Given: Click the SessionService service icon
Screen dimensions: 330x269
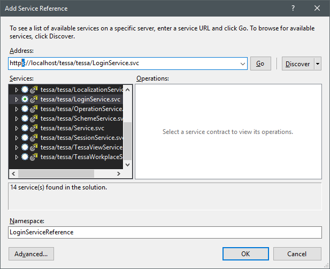Looking at the screenshot, I should [x=33, y=138].
